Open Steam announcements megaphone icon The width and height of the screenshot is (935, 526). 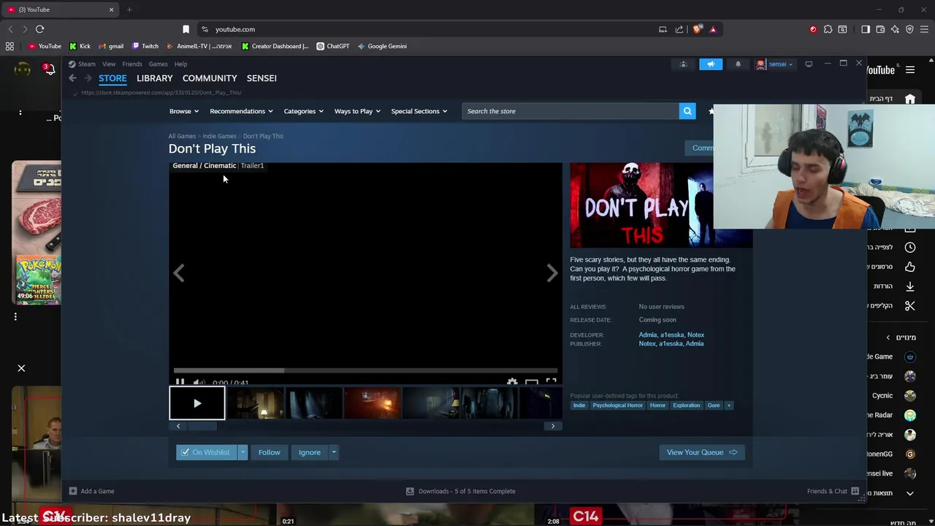(711, 64)
